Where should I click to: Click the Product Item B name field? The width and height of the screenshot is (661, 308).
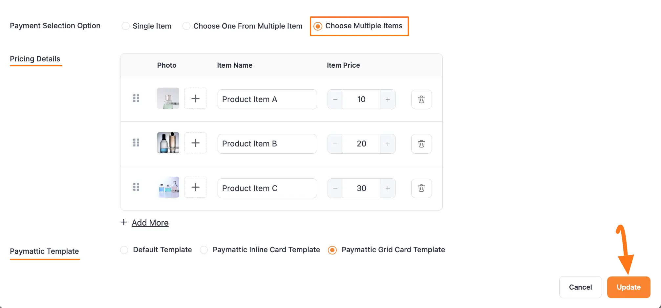267,143
